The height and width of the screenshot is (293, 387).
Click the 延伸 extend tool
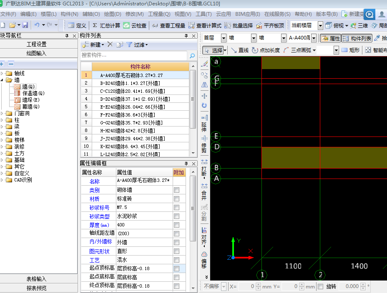click(x=204, y=123)
